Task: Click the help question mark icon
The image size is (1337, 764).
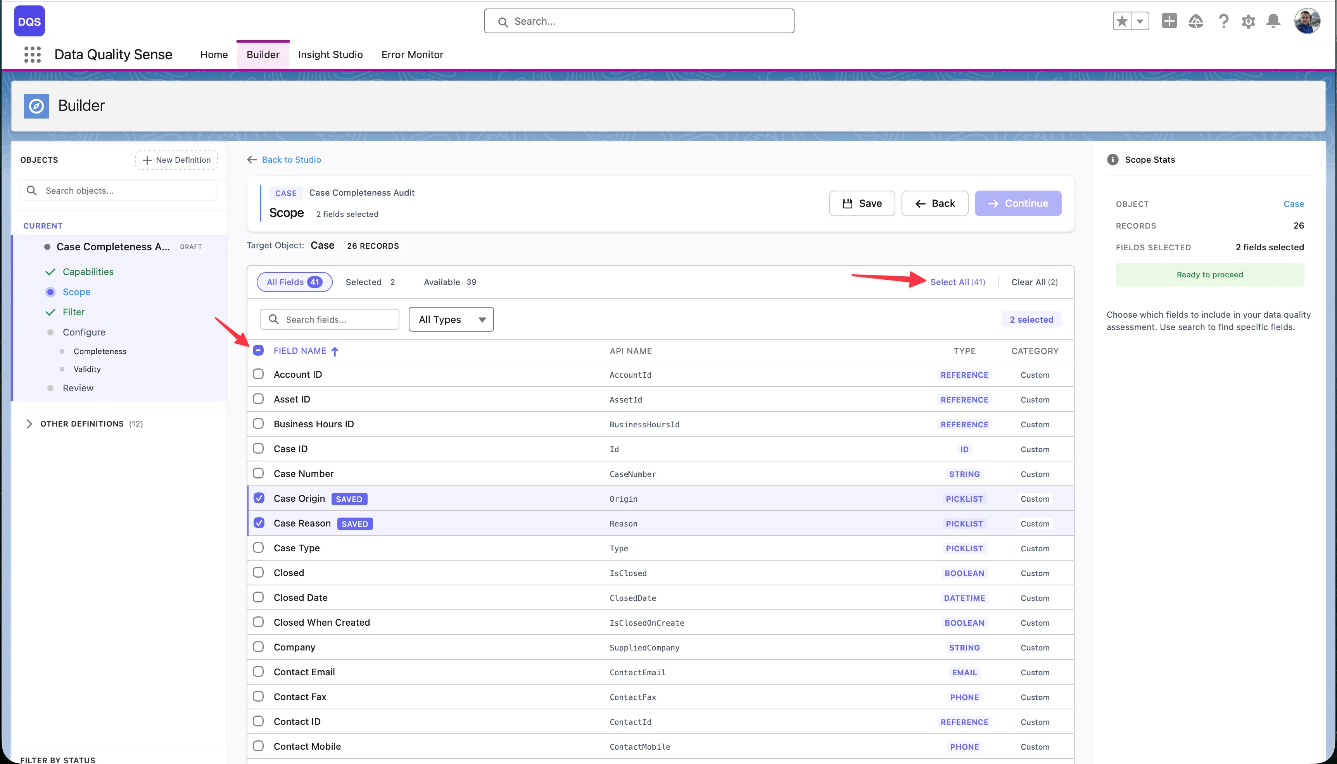Action: point(1223,21)
